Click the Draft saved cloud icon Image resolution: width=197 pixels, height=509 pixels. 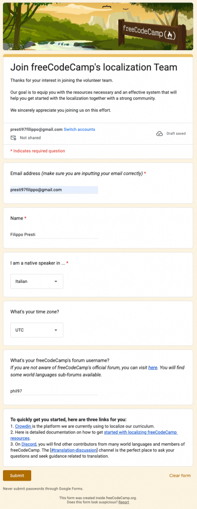(x=159, y=133)
